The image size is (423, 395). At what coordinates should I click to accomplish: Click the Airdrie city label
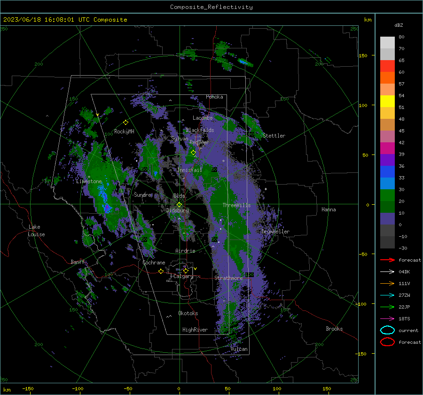coord(185,251)
